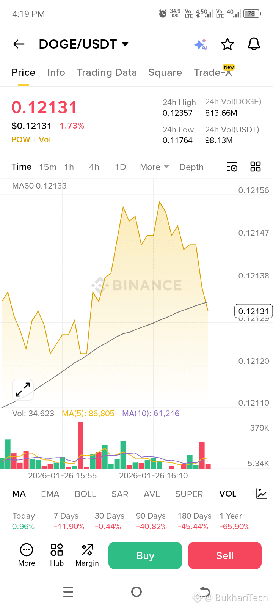Select the 15m timeframe

click(x=48, y=167)
